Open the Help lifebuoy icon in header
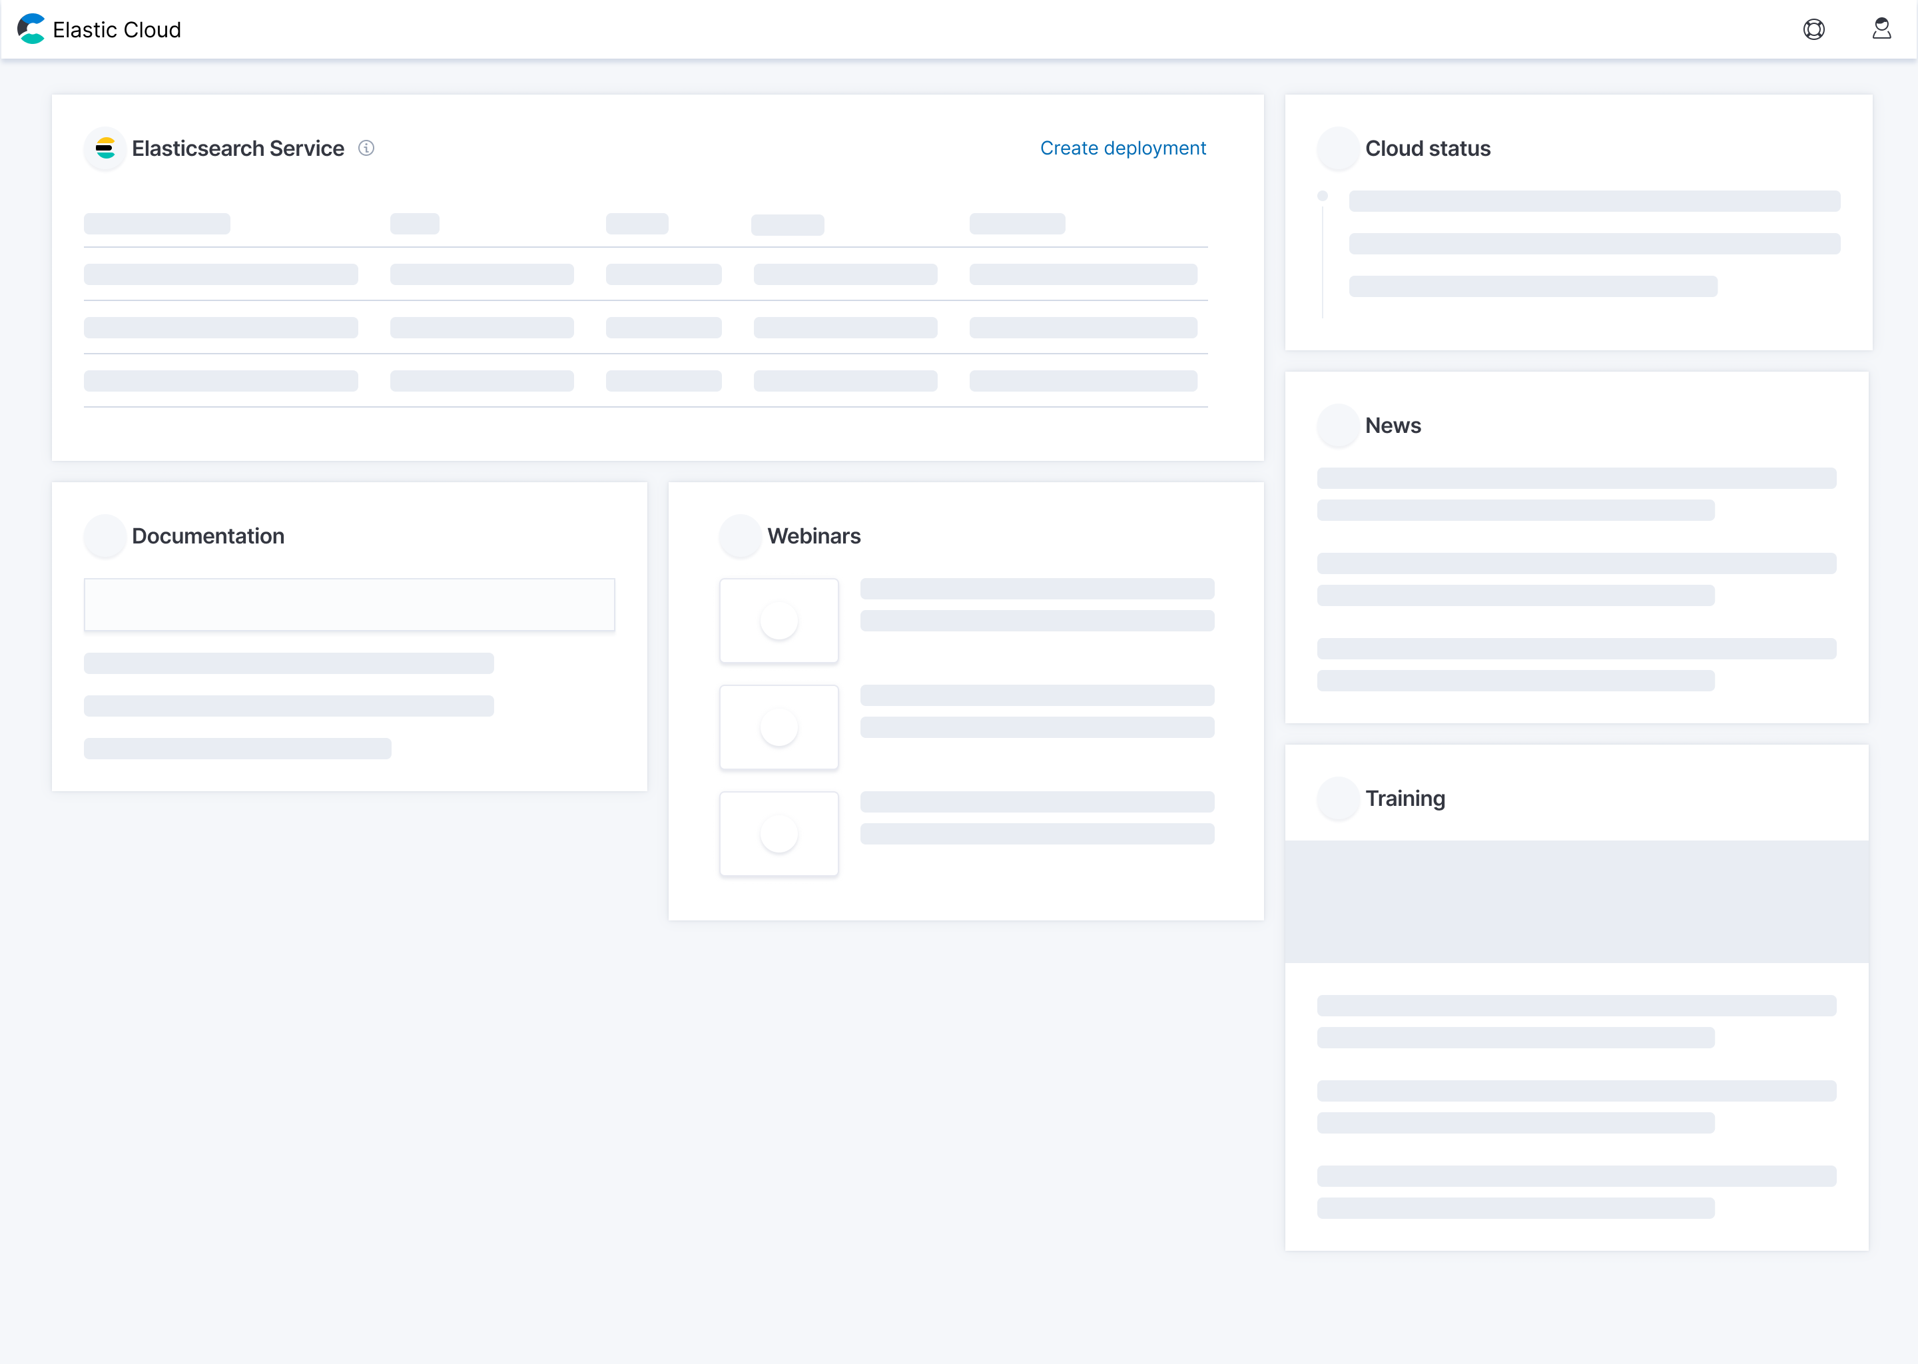The height and width of the screenshot is (1364, 1918). (1814, 29)
